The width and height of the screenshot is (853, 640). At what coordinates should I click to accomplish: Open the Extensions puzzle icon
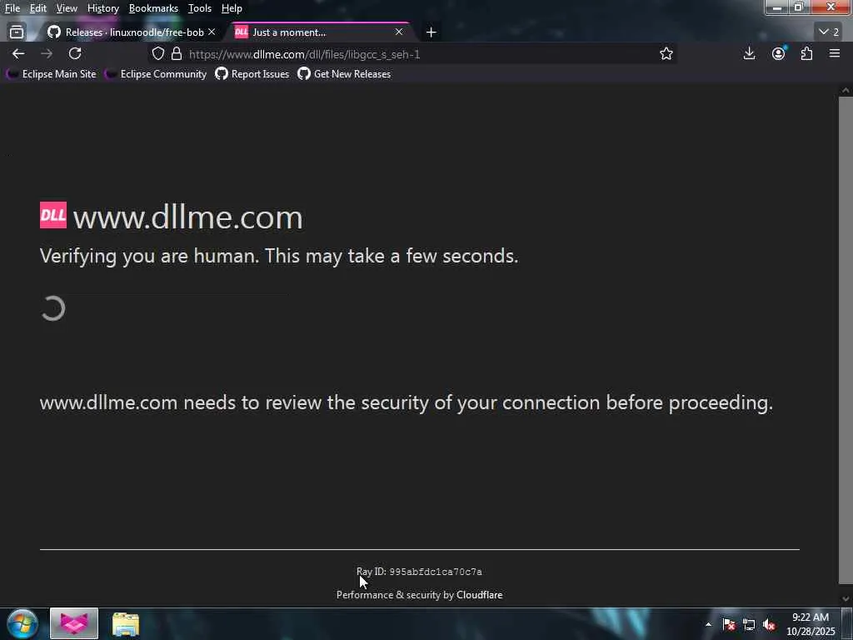click(x=806, y=53)
